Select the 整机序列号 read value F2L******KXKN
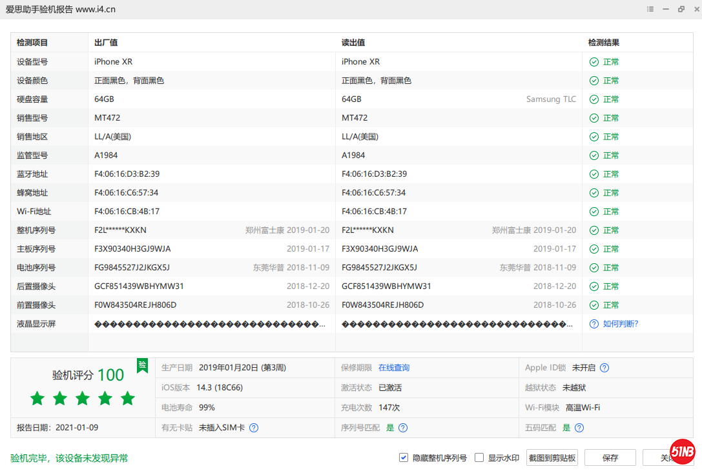 pyautogui.click(x=367, y=230)
